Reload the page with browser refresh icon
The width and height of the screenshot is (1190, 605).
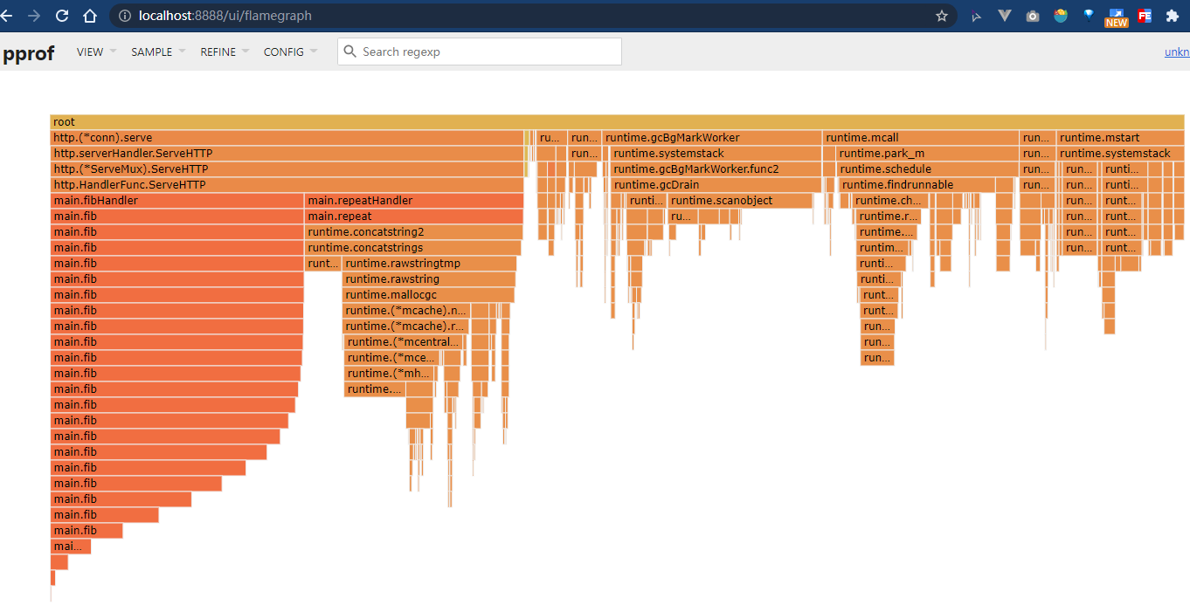click(61, 16)
